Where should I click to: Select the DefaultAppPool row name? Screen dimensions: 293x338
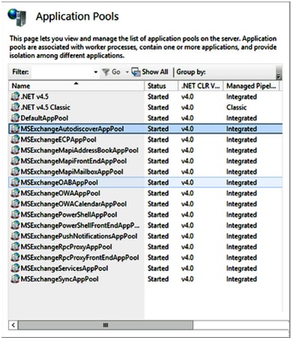(x=44, y=118)
